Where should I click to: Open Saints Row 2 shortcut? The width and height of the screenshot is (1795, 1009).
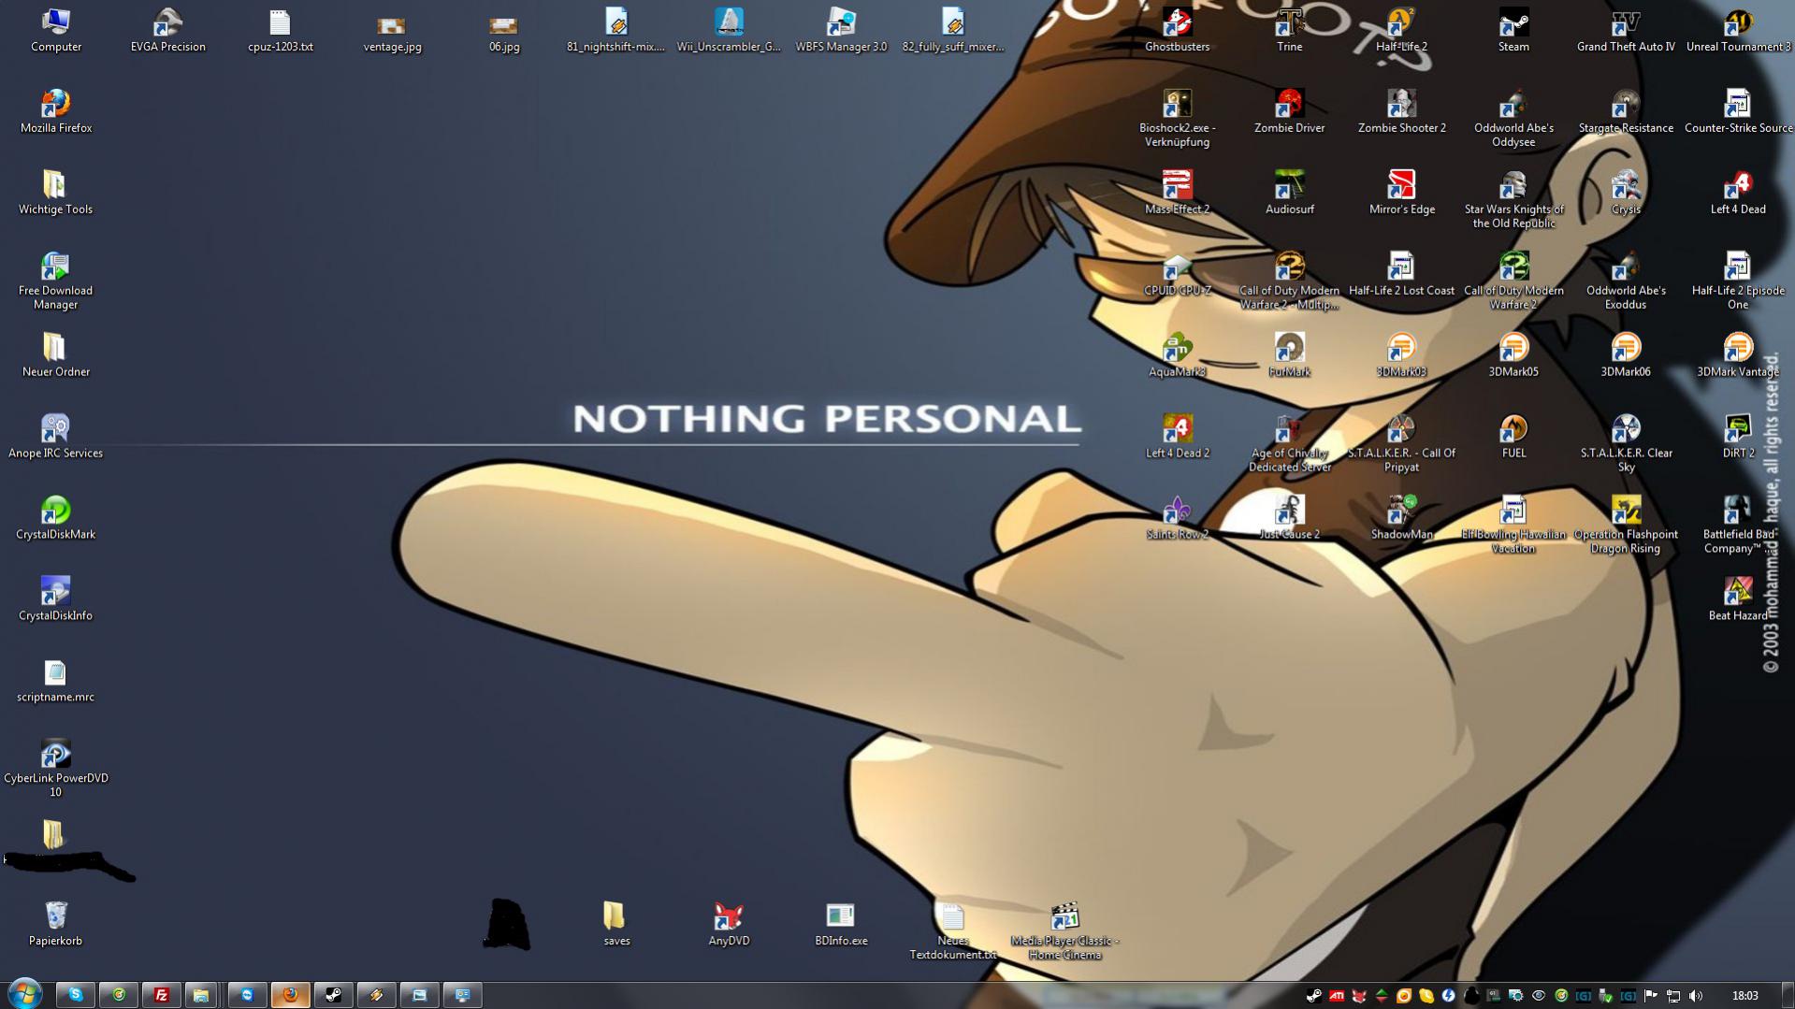(x=1177, y=517)
